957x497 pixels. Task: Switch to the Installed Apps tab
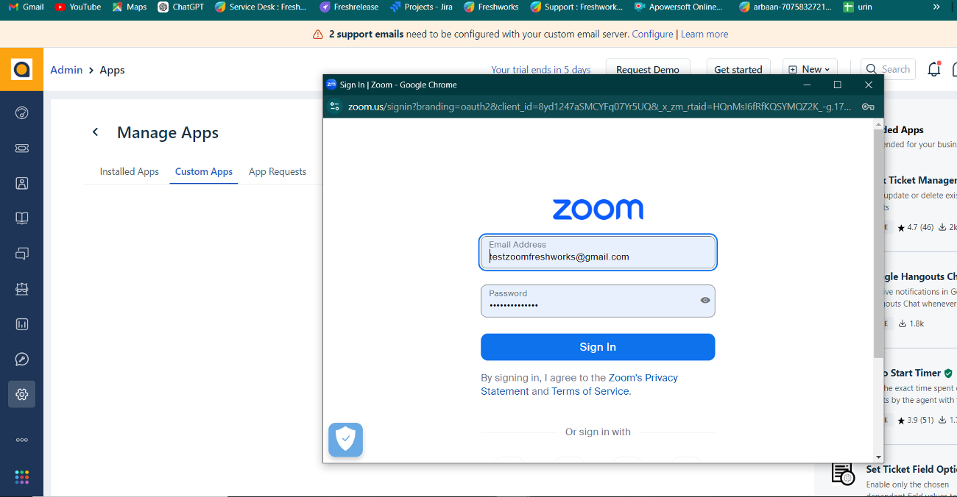click(x=130, y=171)
